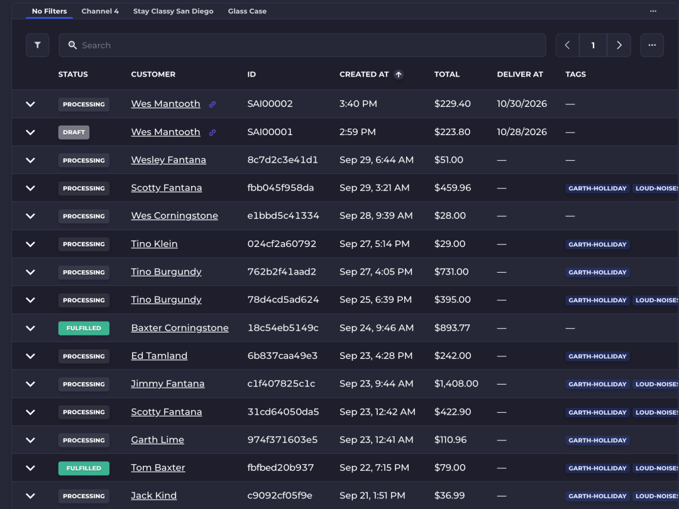Sort by the Total column header
This screenshot has height=509, width=679.
click(x=447, y=74)
